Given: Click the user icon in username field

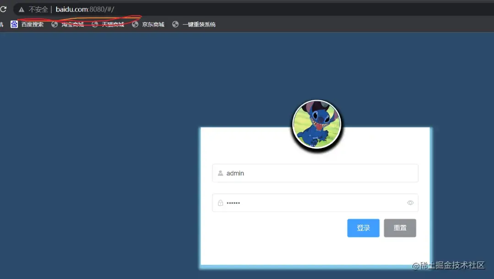Looking at the screenshot, I should 221,173.
